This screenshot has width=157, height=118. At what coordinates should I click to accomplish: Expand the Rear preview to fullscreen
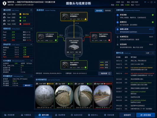[72, 106]
